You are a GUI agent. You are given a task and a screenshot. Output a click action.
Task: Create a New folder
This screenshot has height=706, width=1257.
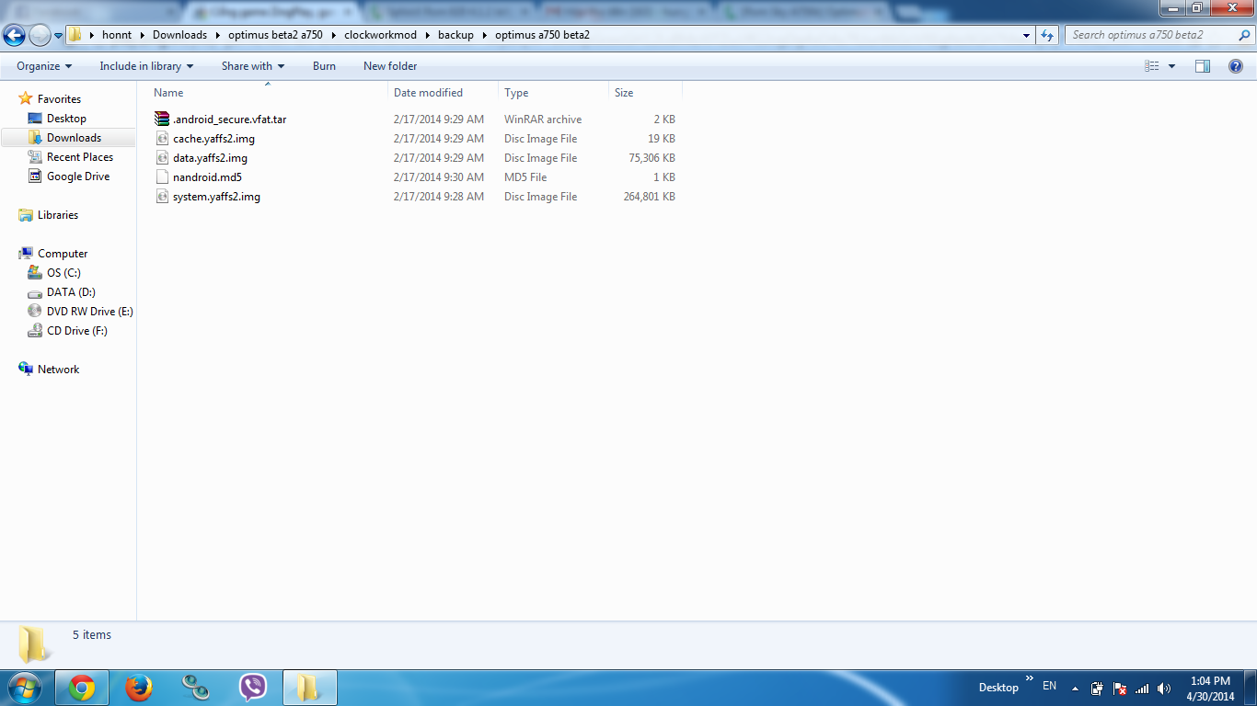[x=390, y=66]
